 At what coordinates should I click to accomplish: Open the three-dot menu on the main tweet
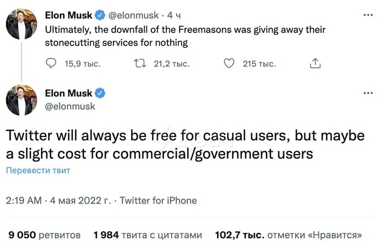click(368, 93)
